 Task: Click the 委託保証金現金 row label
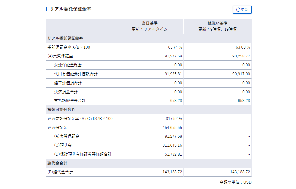point(68,65)
